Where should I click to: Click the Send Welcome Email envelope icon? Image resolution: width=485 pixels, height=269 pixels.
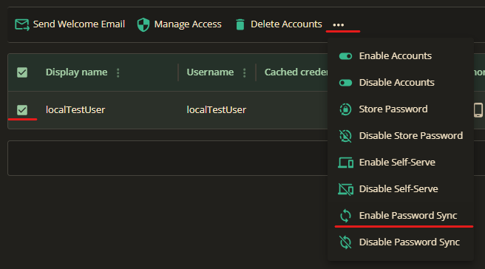pos(22,24)
